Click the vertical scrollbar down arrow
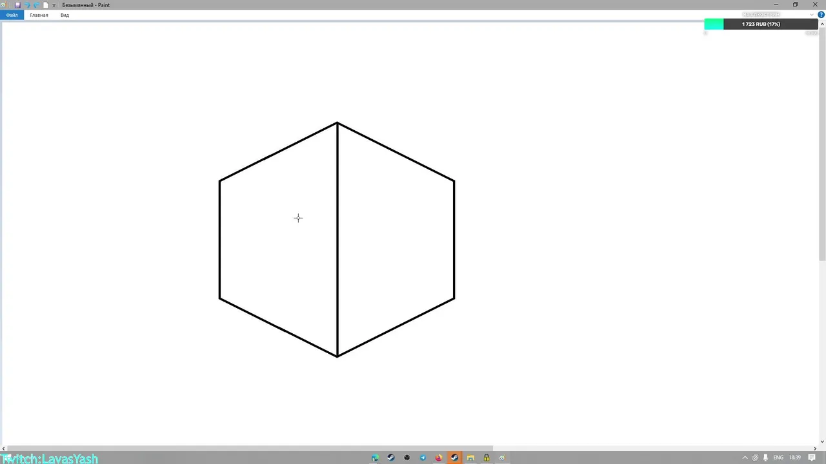The image size is (826, 464). (821, 442)
